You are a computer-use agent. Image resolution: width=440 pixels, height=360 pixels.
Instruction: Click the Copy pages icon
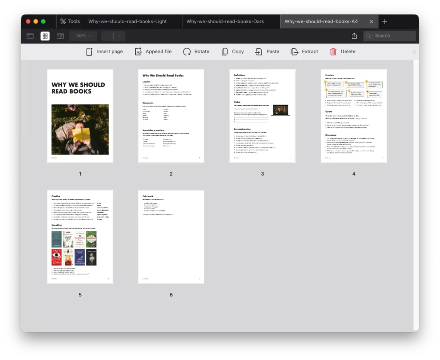[x=224, y=52]
